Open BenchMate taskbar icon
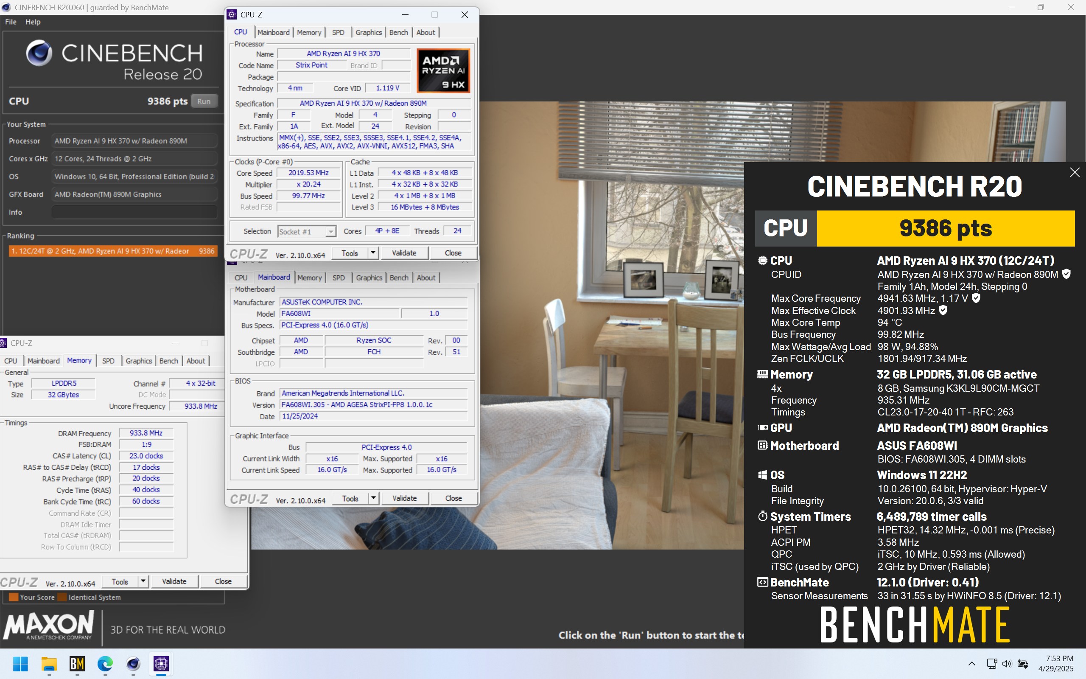The height and width of the screenshot is (679, 1086). coord(77,664)
